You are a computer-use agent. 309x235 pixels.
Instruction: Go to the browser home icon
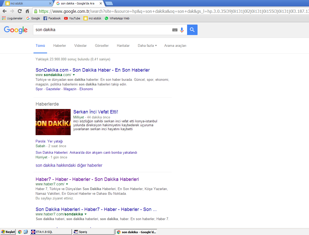click(27, 11)
